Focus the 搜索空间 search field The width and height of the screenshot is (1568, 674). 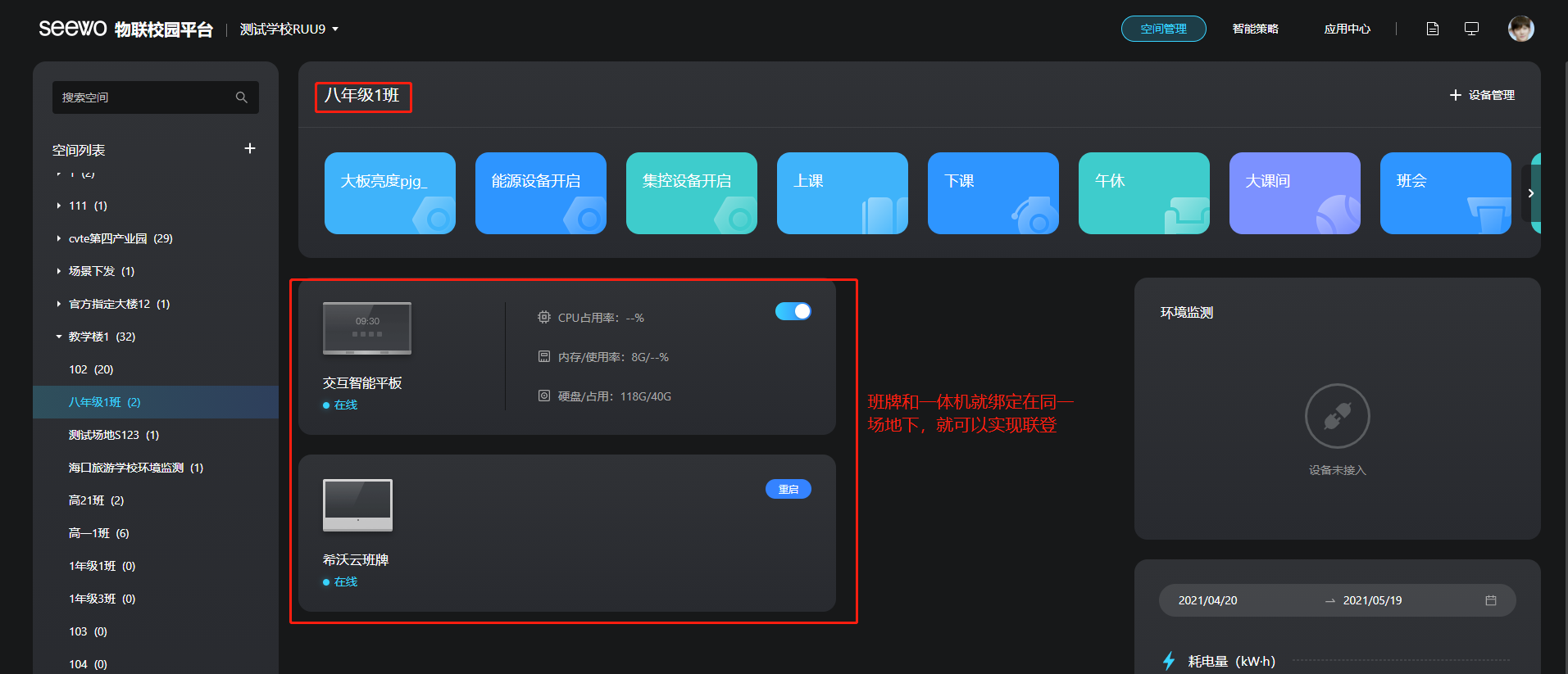[156, 97]
